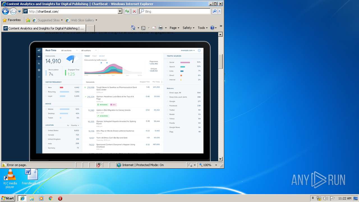The image size is (359, 202).
Task: Click the dashboard 'Real-Time' heading
Action: 51,50
